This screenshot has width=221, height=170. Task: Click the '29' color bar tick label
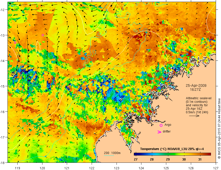[168, 159]
